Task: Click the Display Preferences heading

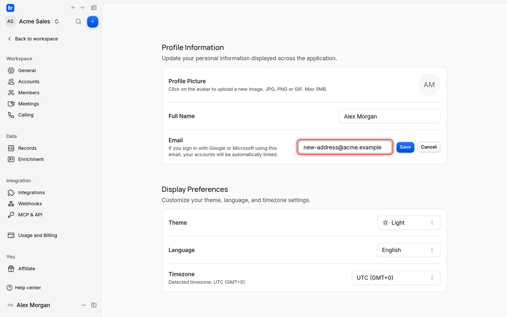Action: [x=195, y=189]
